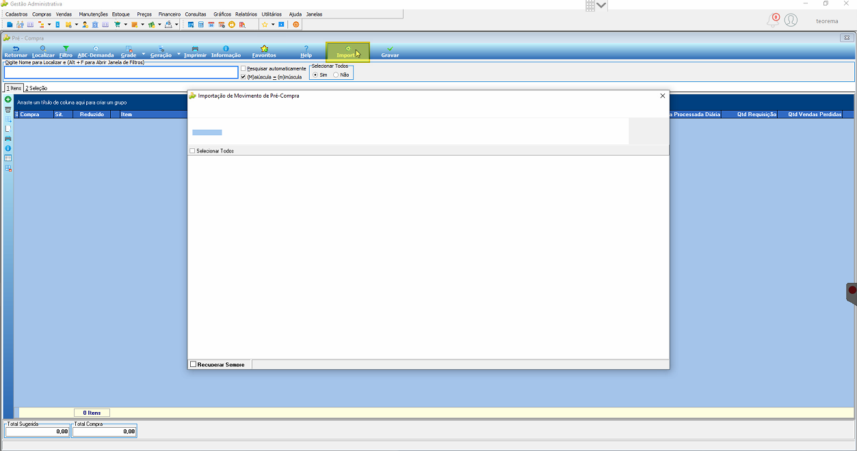
Task: Open the Localizar search tool
Action: coord(43,52)
